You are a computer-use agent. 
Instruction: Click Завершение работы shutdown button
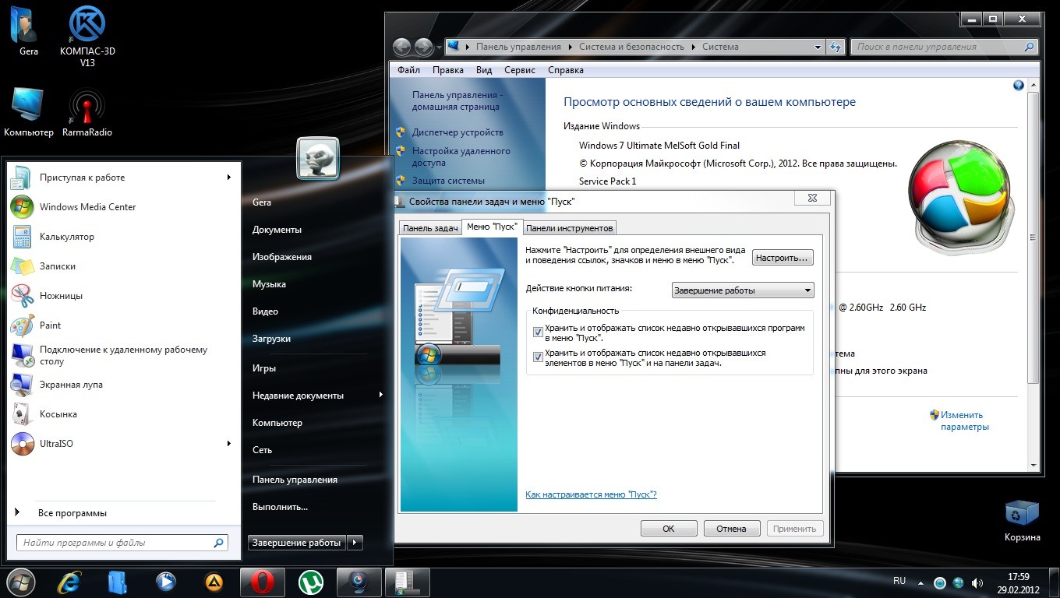297,543
